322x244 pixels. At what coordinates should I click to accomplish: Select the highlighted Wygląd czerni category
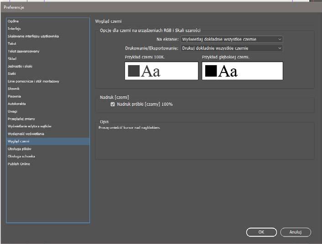[48, 141]
